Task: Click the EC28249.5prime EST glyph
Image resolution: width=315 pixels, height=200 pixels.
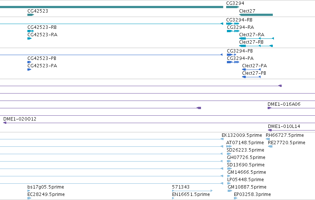Action: [x=29, y=198]
